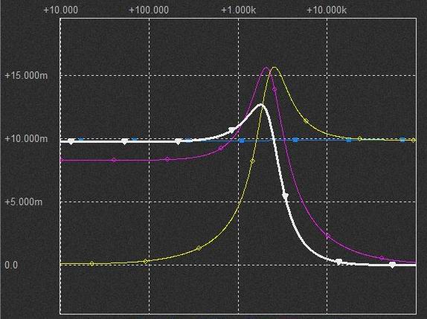Click the +15.000m vertical axis label

tap(26, 75)
